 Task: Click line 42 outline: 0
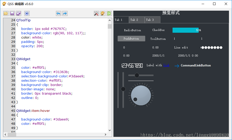(30, 98)
